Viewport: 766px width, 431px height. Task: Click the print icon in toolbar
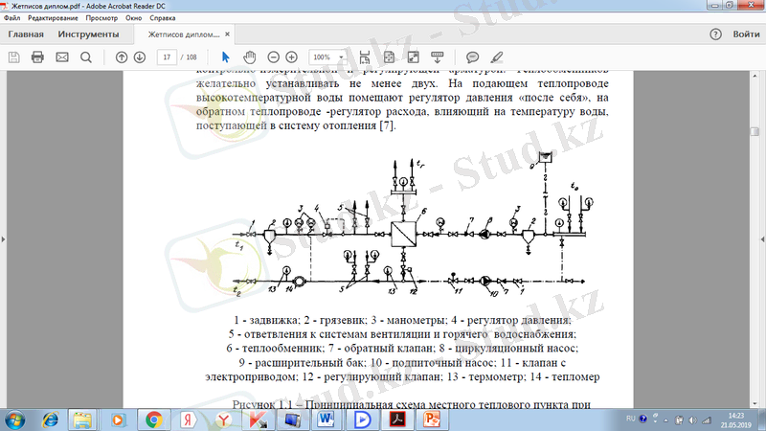38,57
